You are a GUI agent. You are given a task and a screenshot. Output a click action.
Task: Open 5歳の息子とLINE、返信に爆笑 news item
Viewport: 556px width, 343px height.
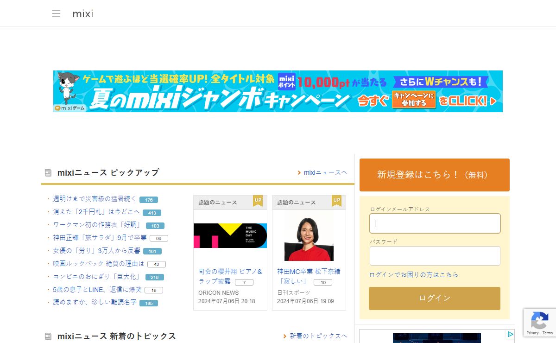[98, 290]
